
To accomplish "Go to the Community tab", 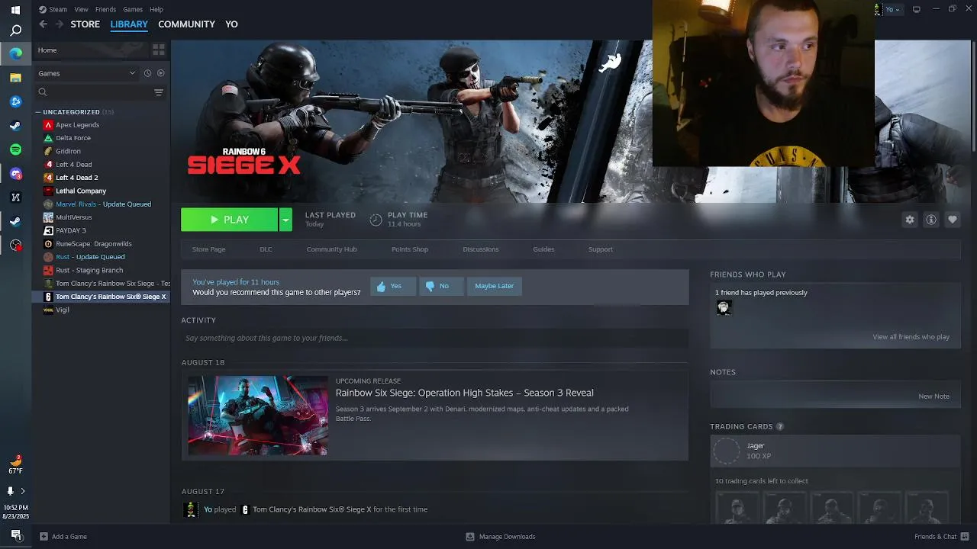I will (186, 24).
